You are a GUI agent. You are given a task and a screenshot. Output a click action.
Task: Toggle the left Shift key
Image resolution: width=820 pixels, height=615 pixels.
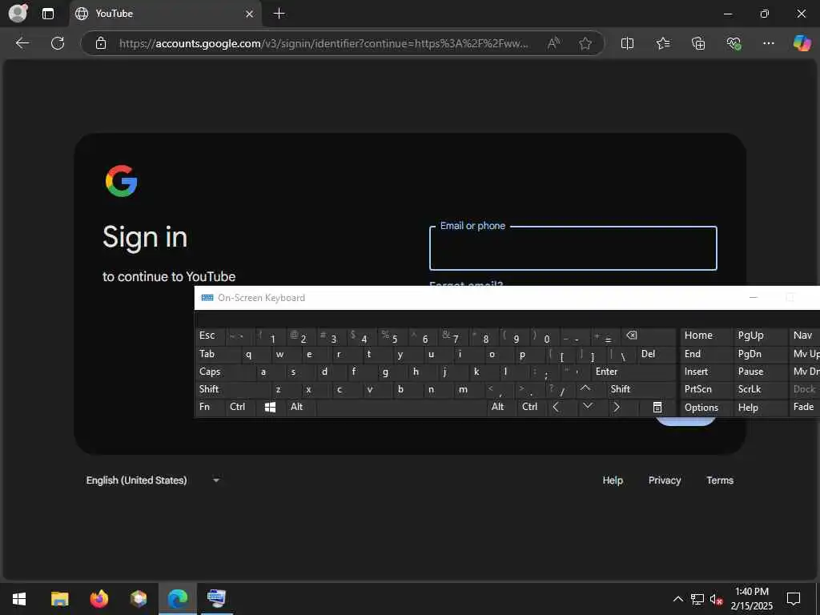pos(232,389)
